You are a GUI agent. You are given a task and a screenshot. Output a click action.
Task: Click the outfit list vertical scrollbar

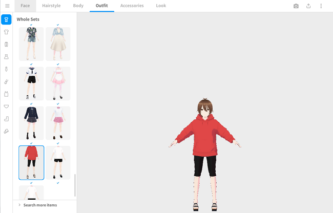coord(75,185)
